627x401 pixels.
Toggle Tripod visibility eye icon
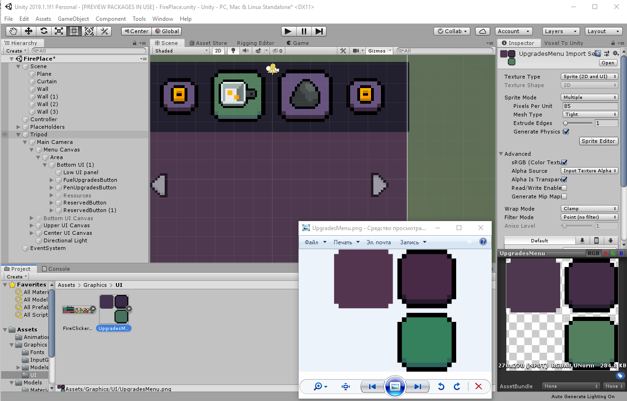(5, 134)
